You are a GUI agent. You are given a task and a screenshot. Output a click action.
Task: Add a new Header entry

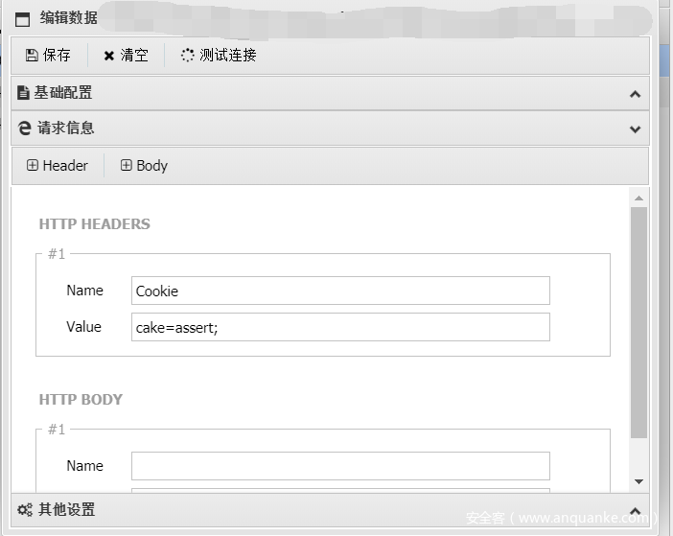pos(58,166)
